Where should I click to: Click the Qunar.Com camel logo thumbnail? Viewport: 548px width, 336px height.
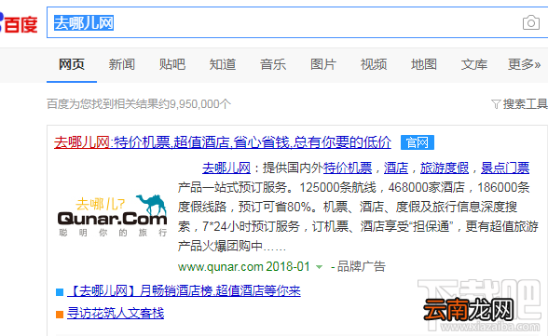pyautogui.click(x=113, y=215)
